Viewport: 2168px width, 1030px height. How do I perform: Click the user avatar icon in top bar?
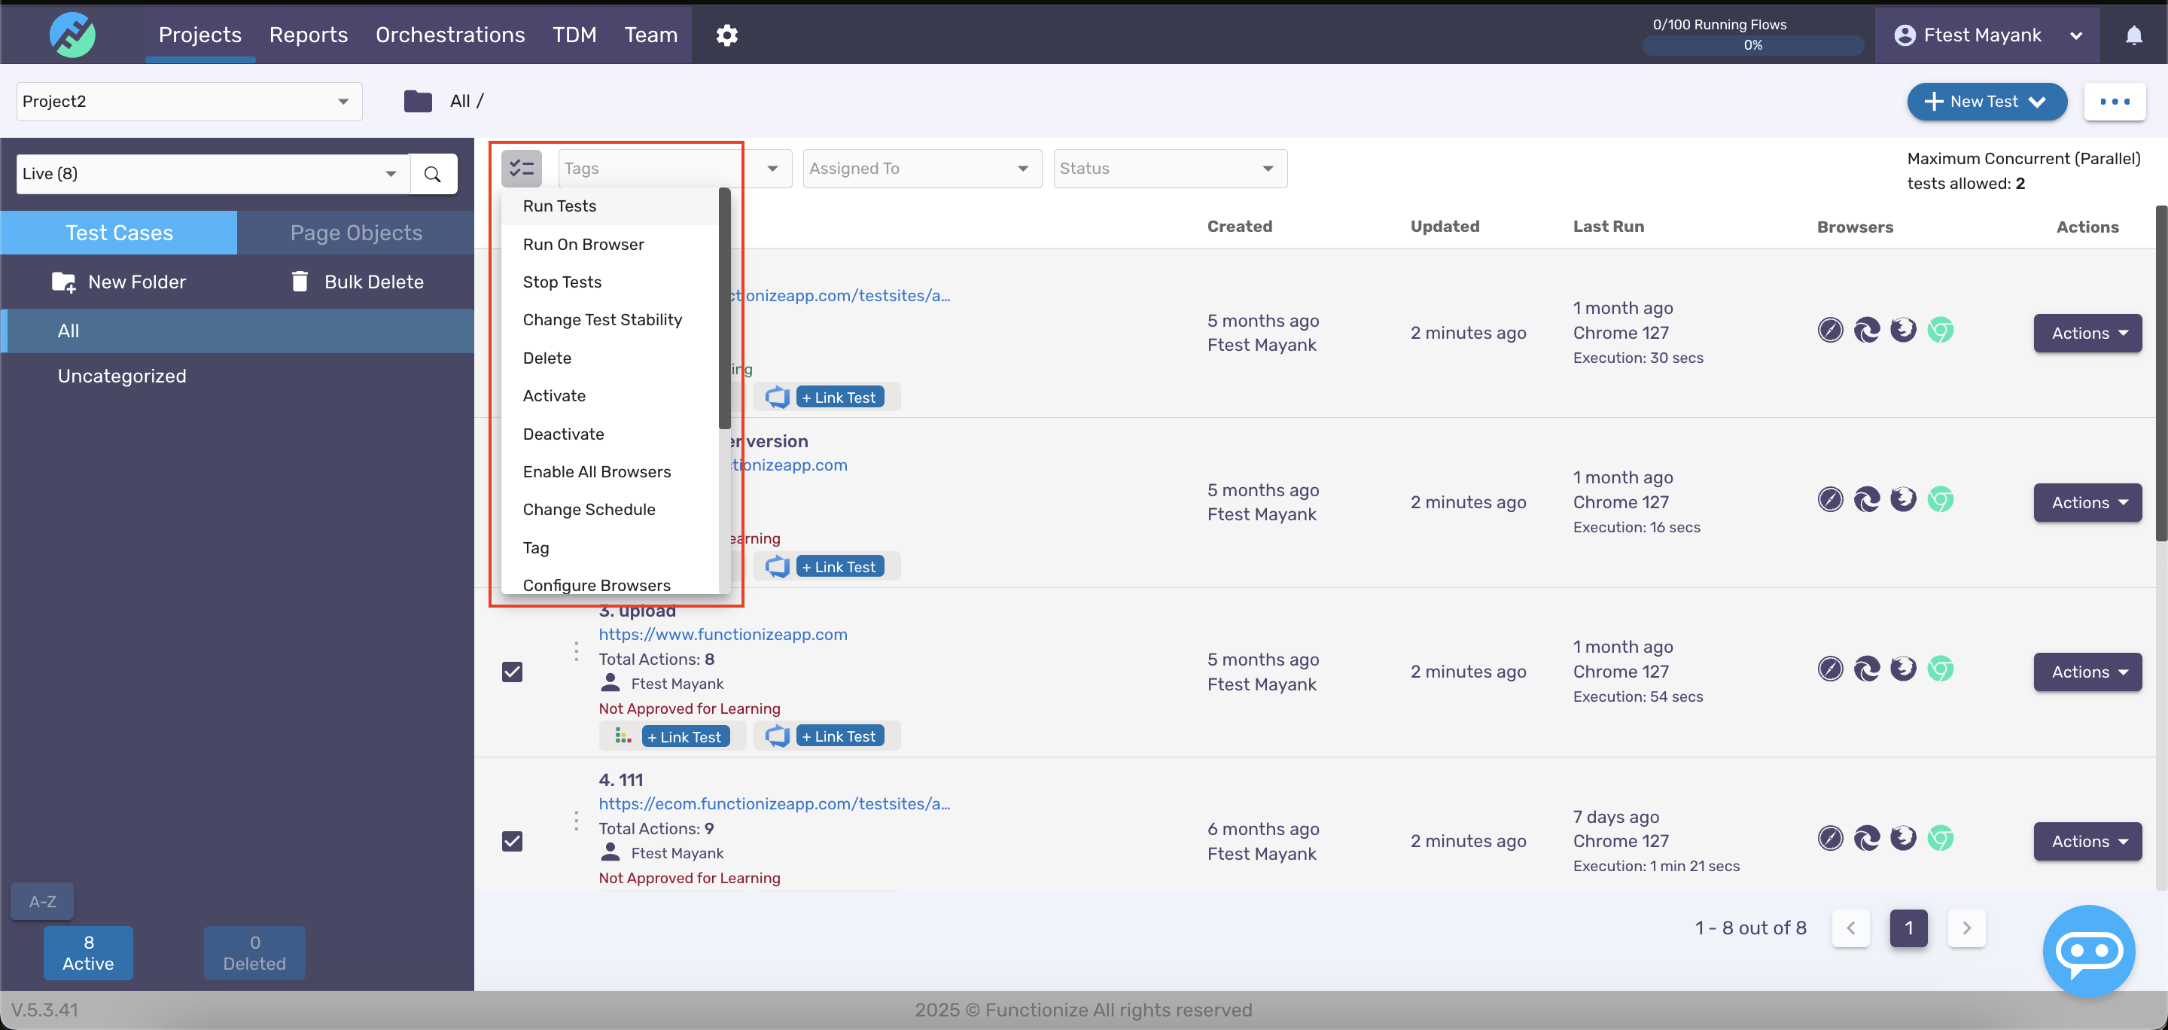click(1905, 35)
